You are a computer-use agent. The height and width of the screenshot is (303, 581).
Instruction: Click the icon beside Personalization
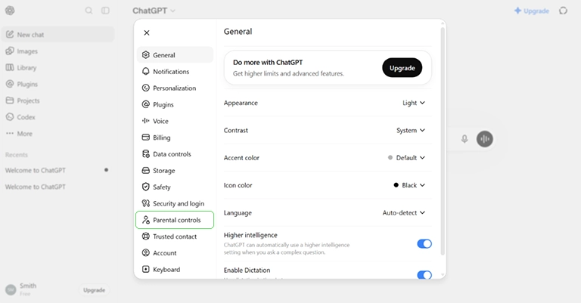[x=145, y=88]
